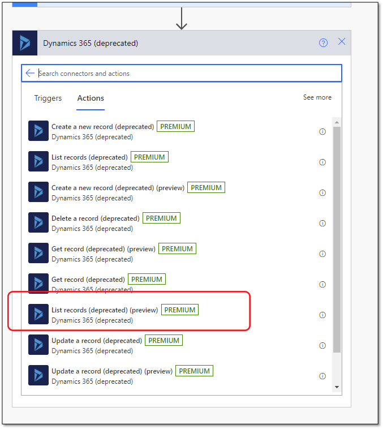
Task: Click icon for Create a new record (deprecated) (preview)
Action: pos(38,192)
